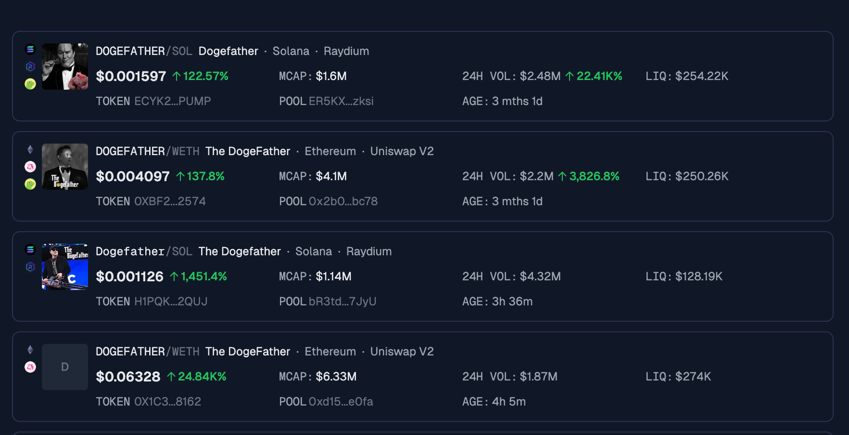Click liquidity value $274K
Screen dimensions: 849x435
coord(693,377)
